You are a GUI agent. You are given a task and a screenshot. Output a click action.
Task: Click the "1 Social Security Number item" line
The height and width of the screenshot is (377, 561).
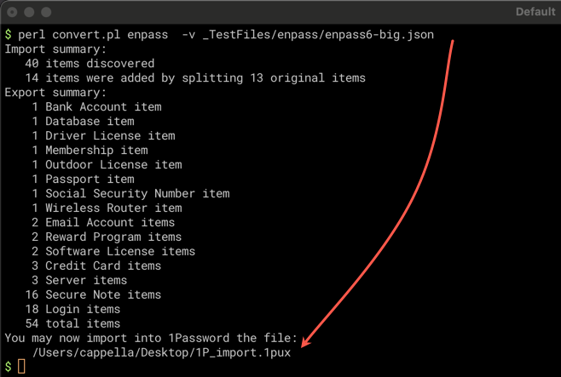tap(130, 194)
